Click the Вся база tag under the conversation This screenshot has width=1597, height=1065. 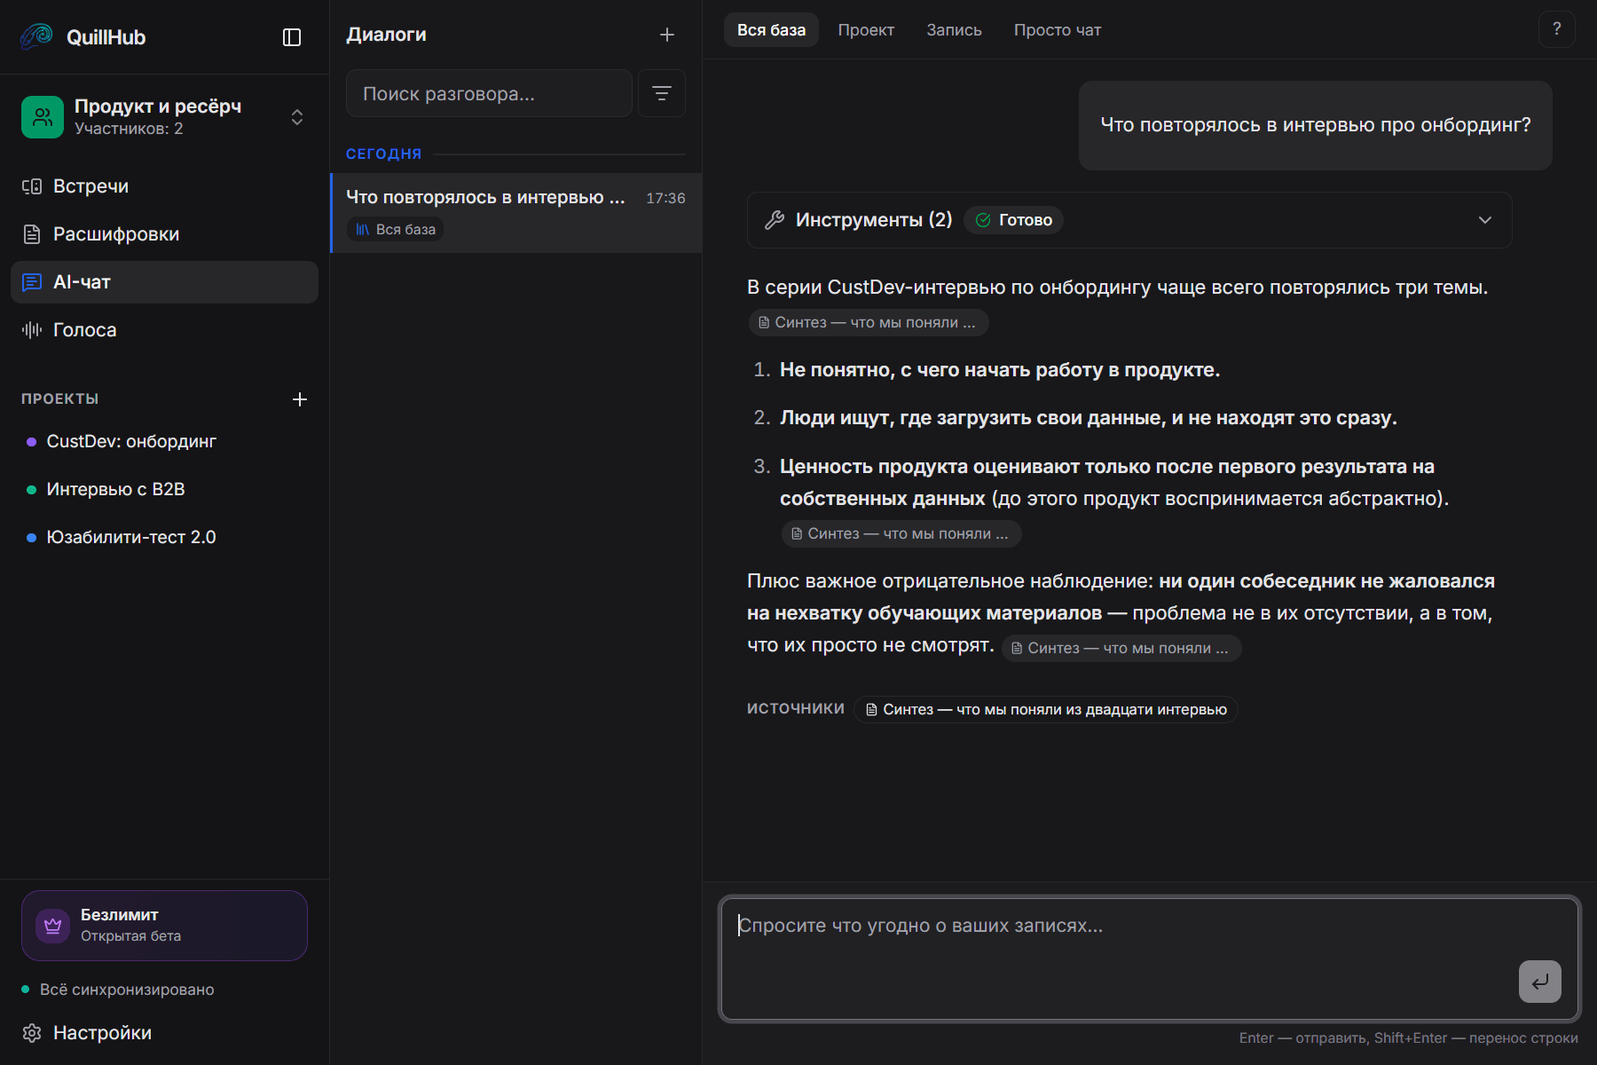tap(396, 229)
